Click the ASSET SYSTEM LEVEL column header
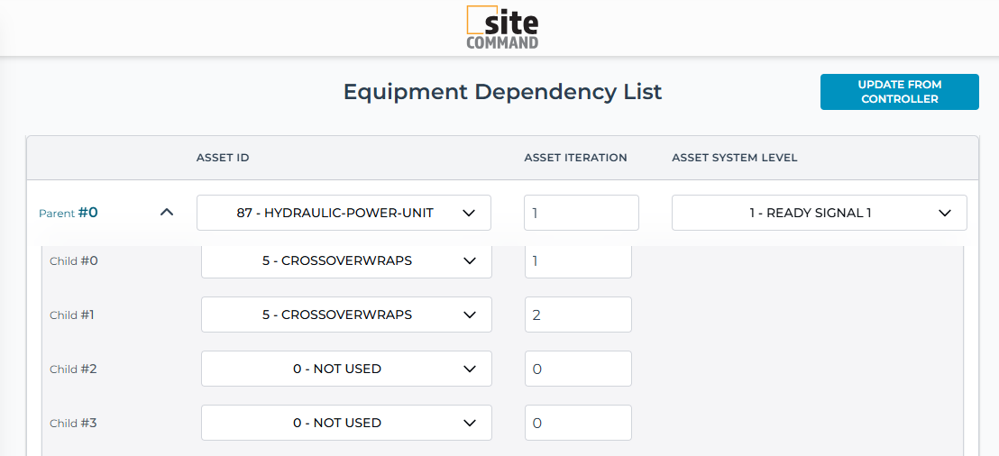The width and height of the screenshot is (999, 456). 734,158
